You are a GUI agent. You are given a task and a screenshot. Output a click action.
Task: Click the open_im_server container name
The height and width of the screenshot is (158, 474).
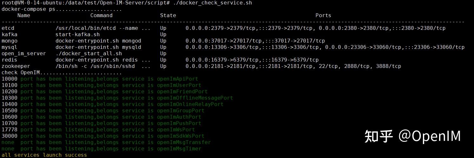click(x=24, y=54)
